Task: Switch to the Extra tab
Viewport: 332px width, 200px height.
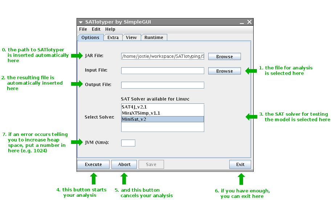Action: point(113,38)
